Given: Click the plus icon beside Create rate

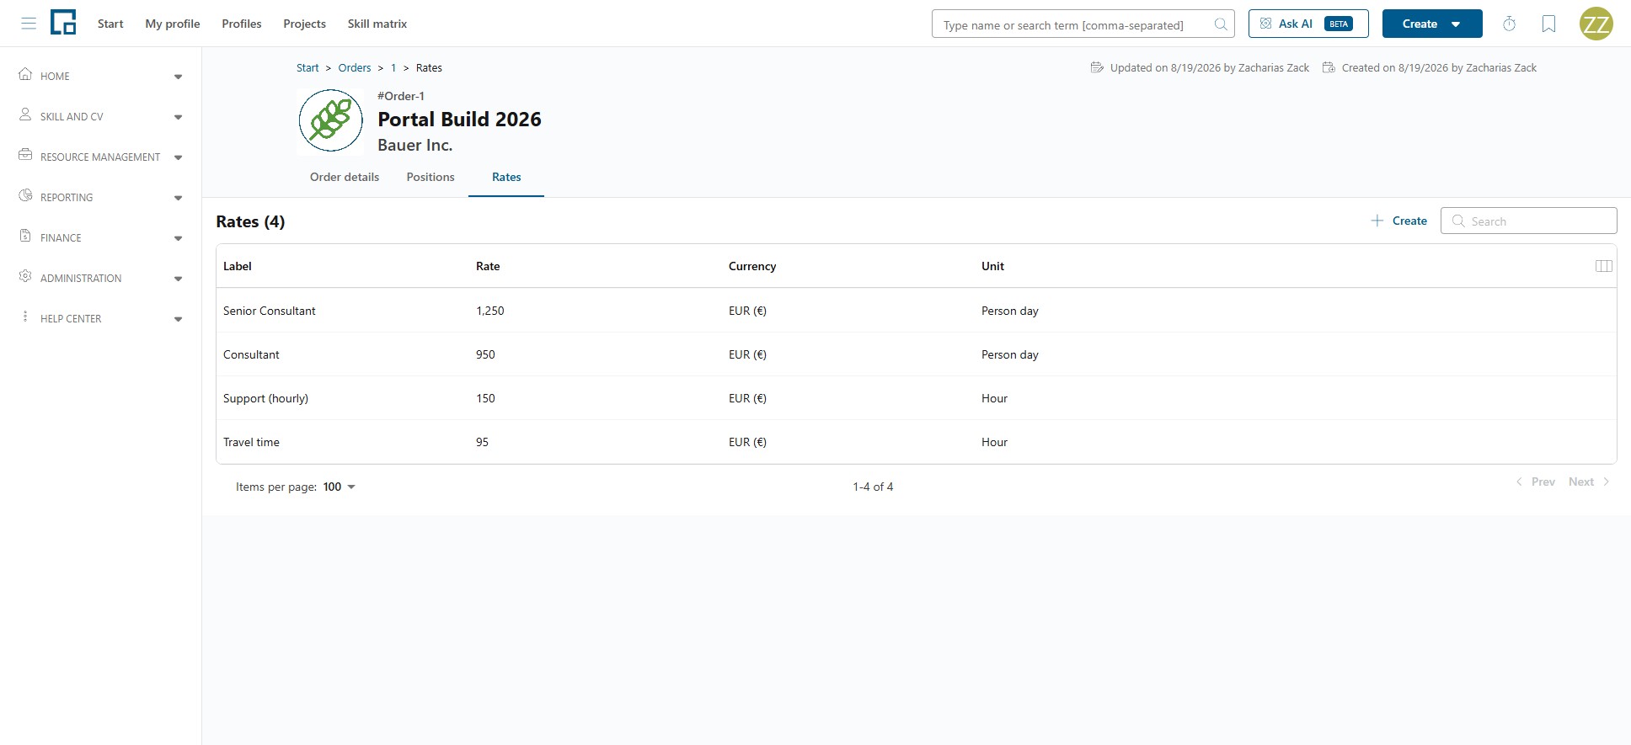Looking at the screenshot, I should pyautogui.click(x=1377, y=221).
